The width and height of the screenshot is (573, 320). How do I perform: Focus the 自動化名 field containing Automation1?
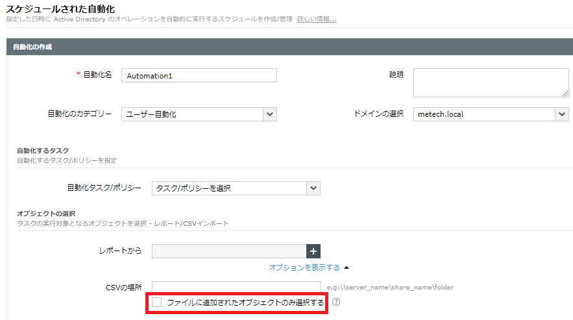pyautogui.click(x=199, y=75)
